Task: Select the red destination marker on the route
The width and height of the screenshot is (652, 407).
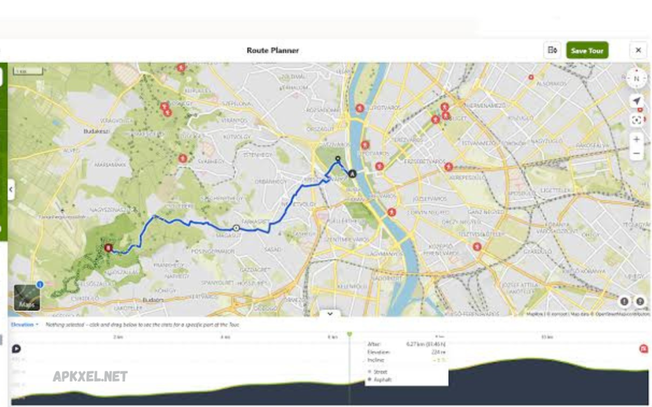Action: pyautogui.click(x=108, y=248)
